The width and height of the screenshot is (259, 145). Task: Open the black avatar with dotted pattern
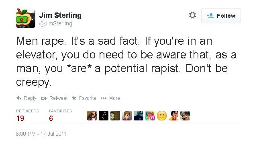click(104, 116)
